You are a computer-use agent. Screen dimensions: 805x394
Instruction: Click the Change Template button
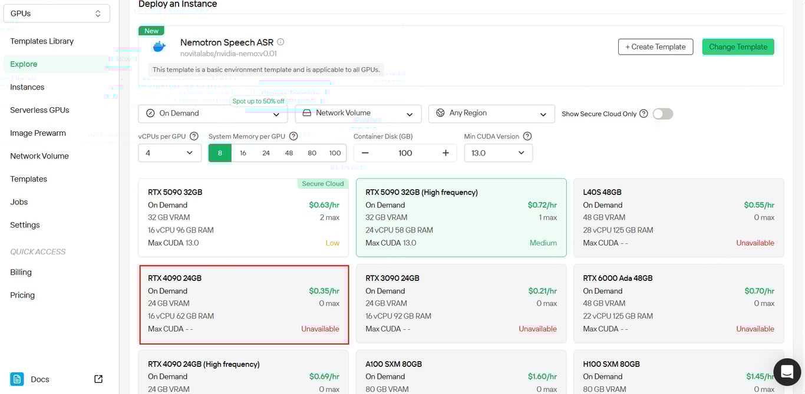coord(738,47)
